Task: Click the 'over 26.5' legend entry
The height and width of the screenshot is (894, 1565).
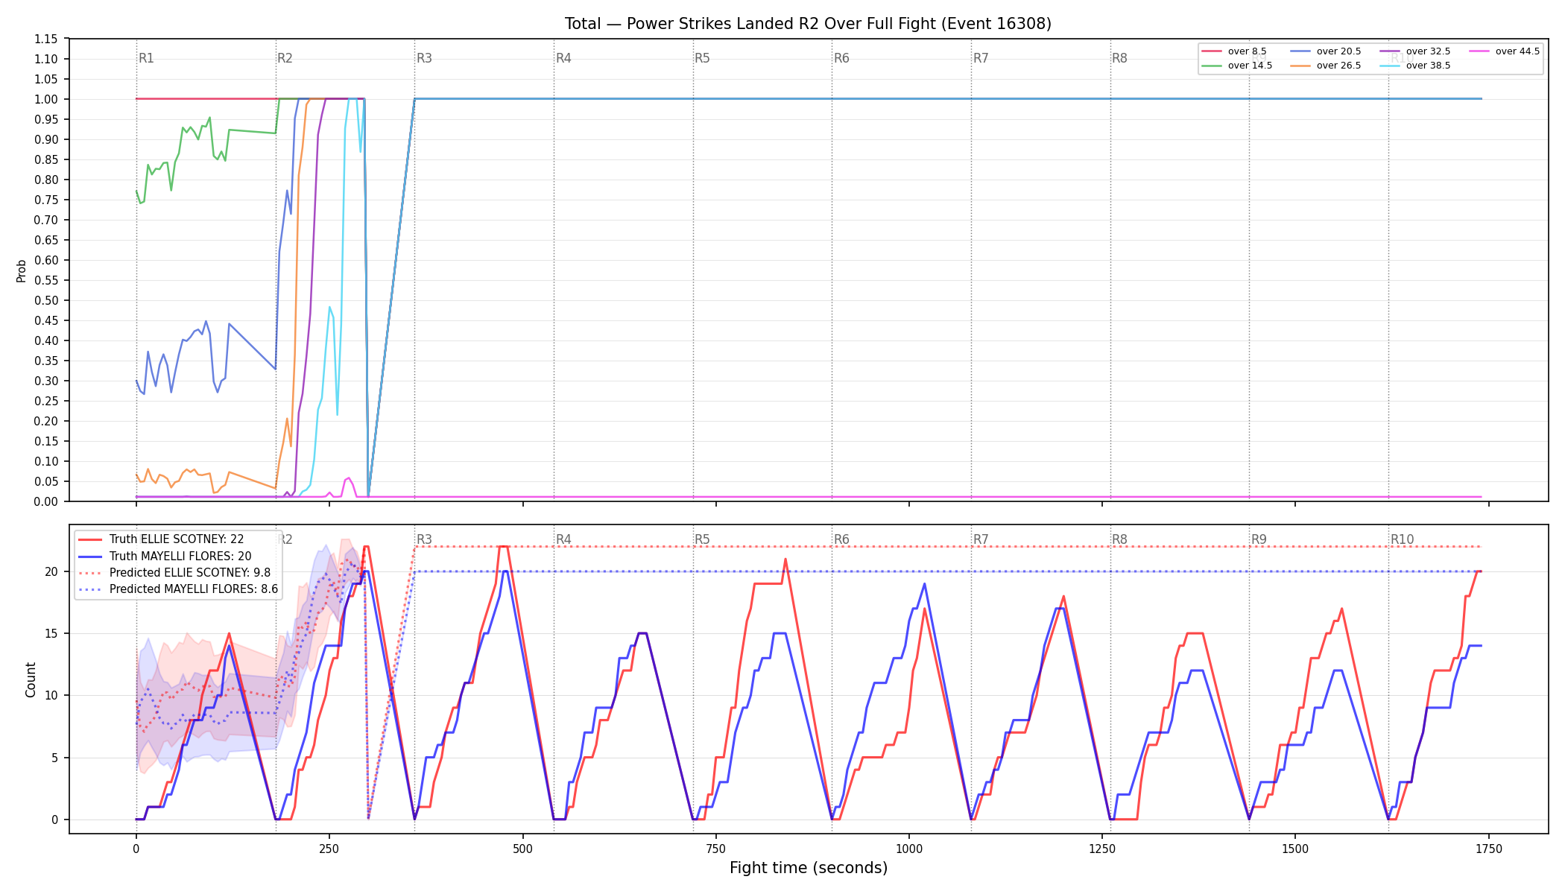Action: click(x=1326, y=66)
